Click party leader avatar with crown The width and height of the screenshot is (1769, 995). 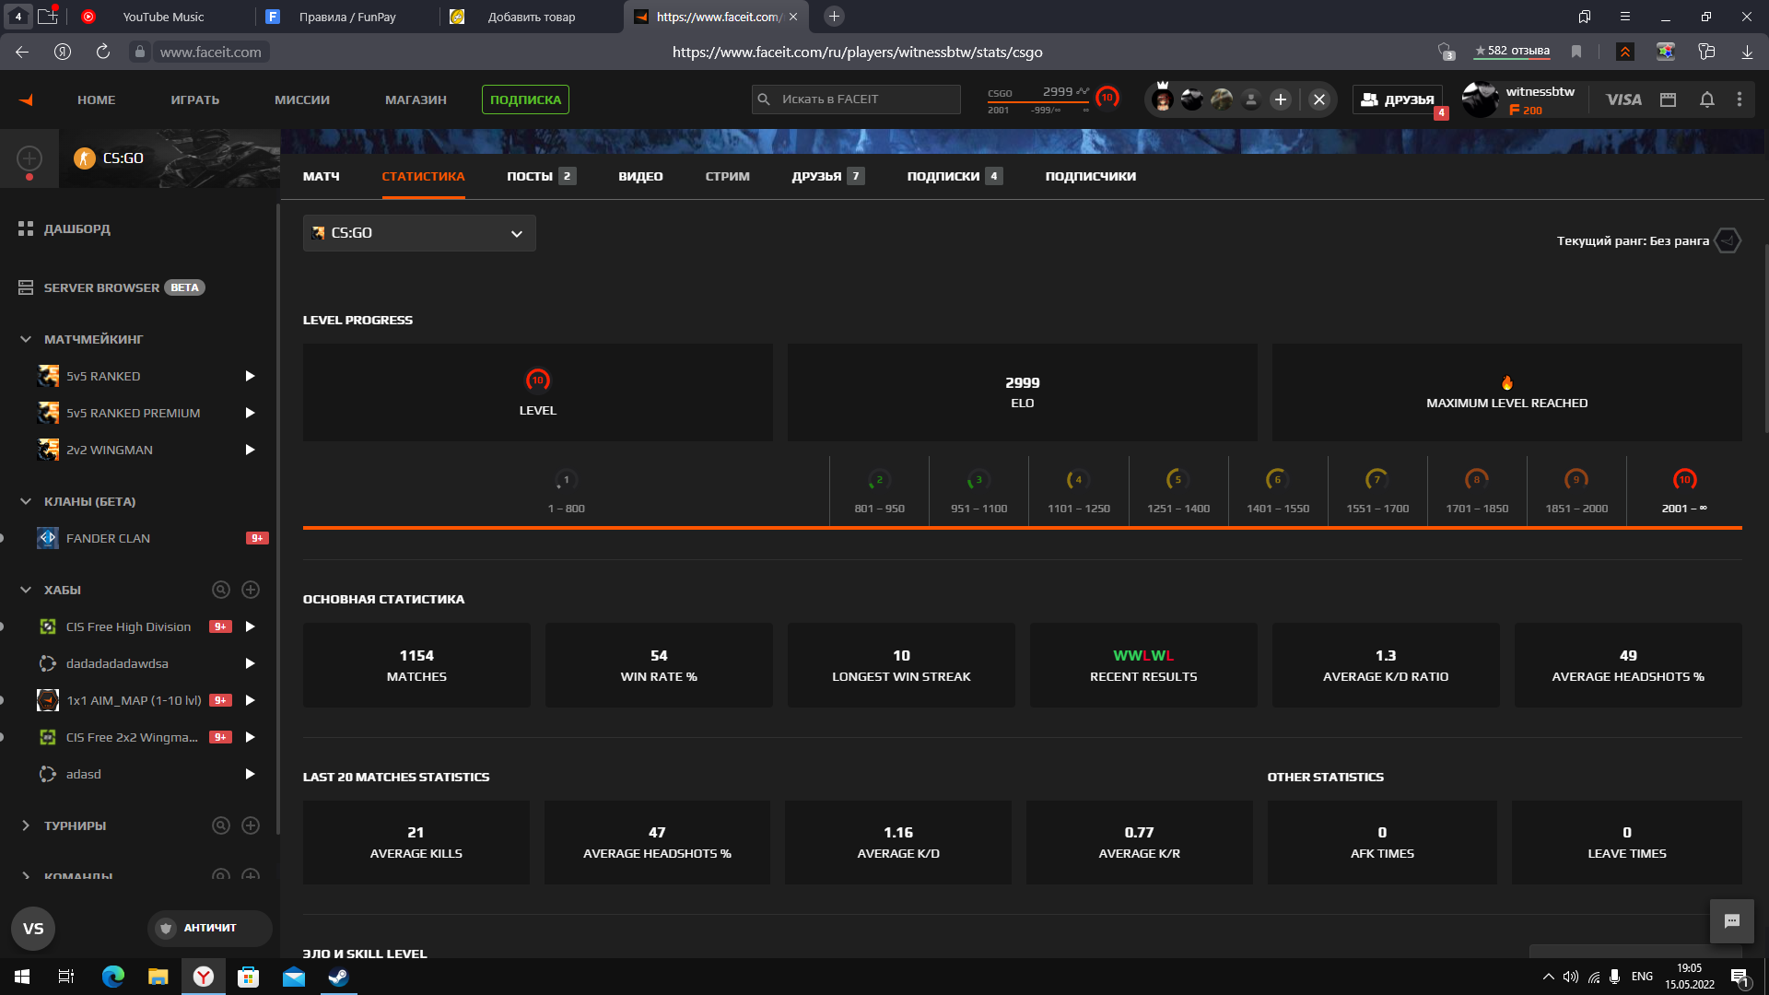coord(1163,99)
